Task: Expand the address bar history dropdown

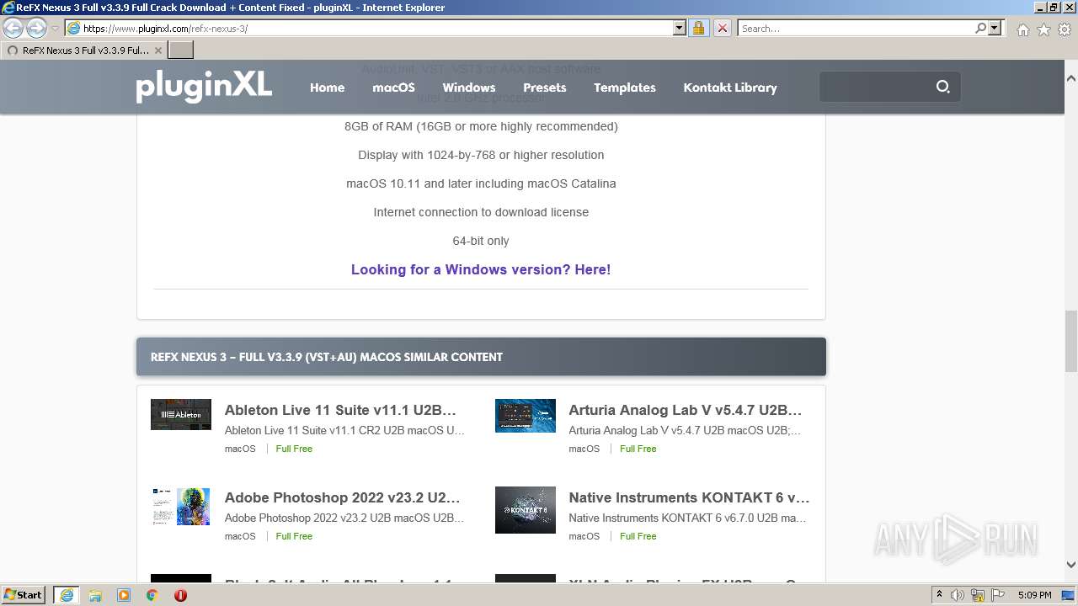Action: pos(680,28)
